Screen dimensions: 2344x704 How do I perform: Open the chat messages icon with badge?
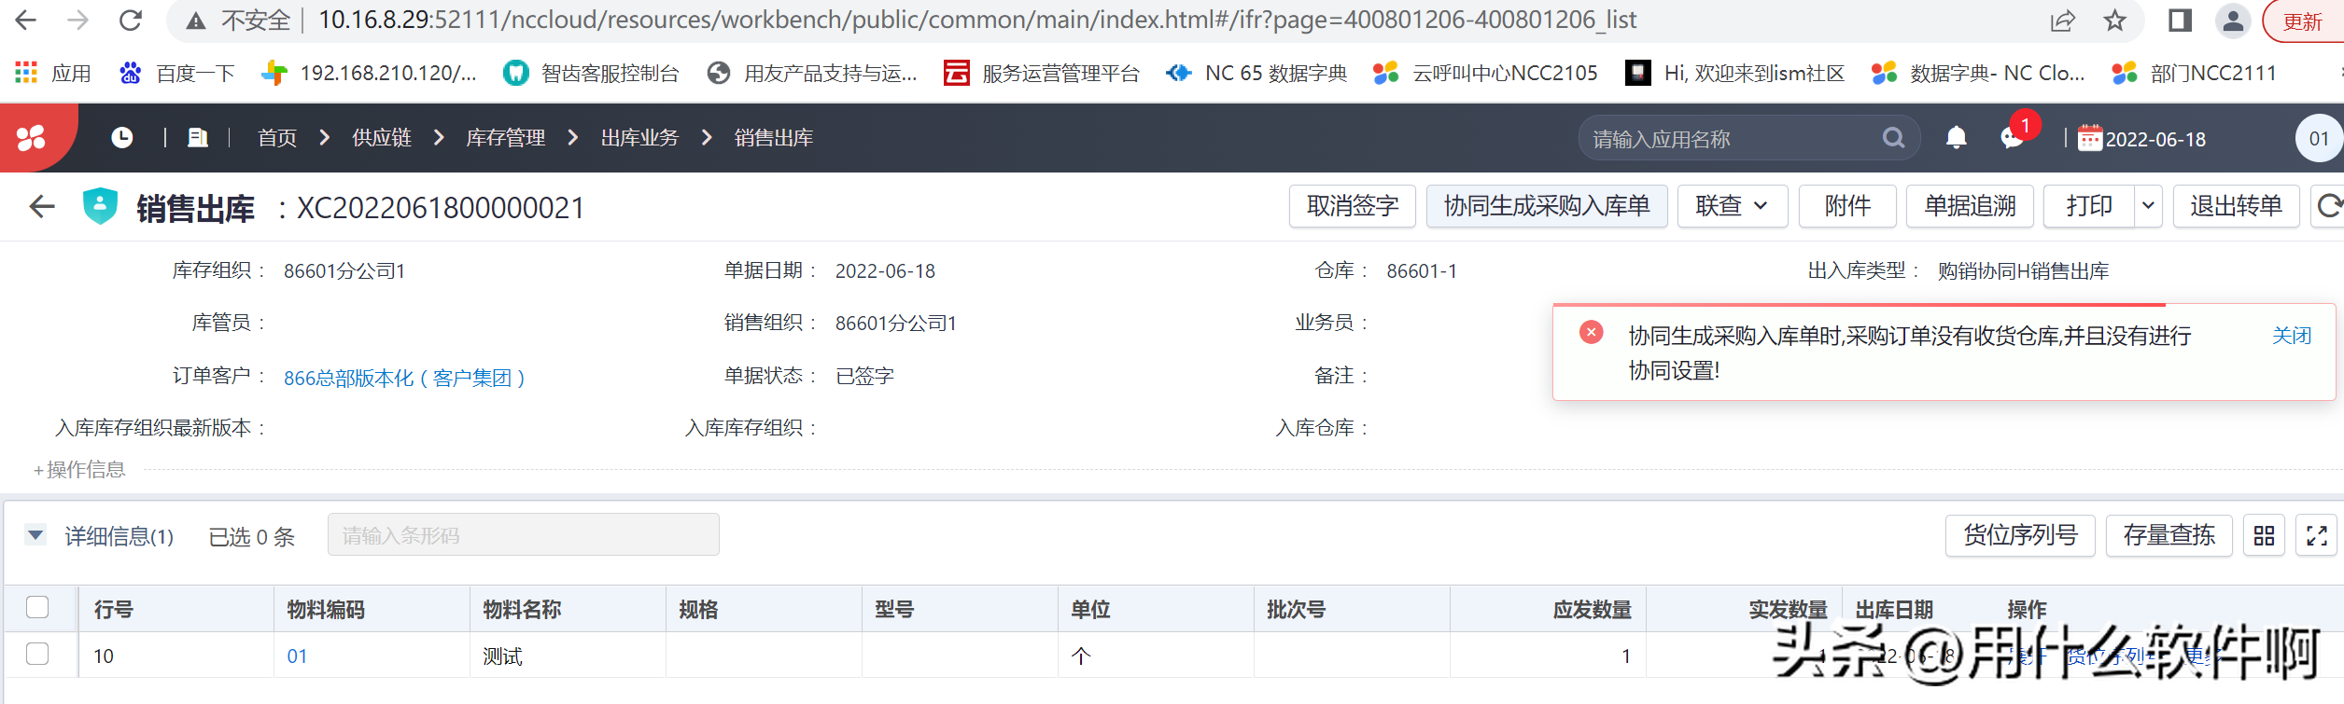click(x=2012, y=138)
